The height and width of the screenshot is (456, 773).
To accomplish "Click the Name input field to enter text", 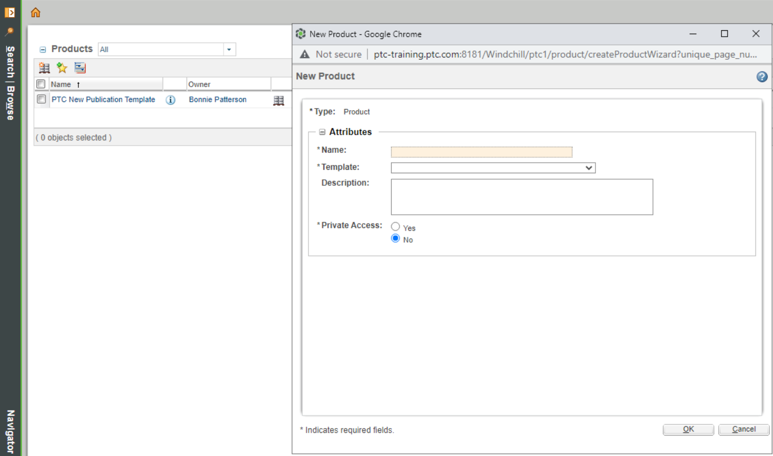I will [x=481, y=151].
